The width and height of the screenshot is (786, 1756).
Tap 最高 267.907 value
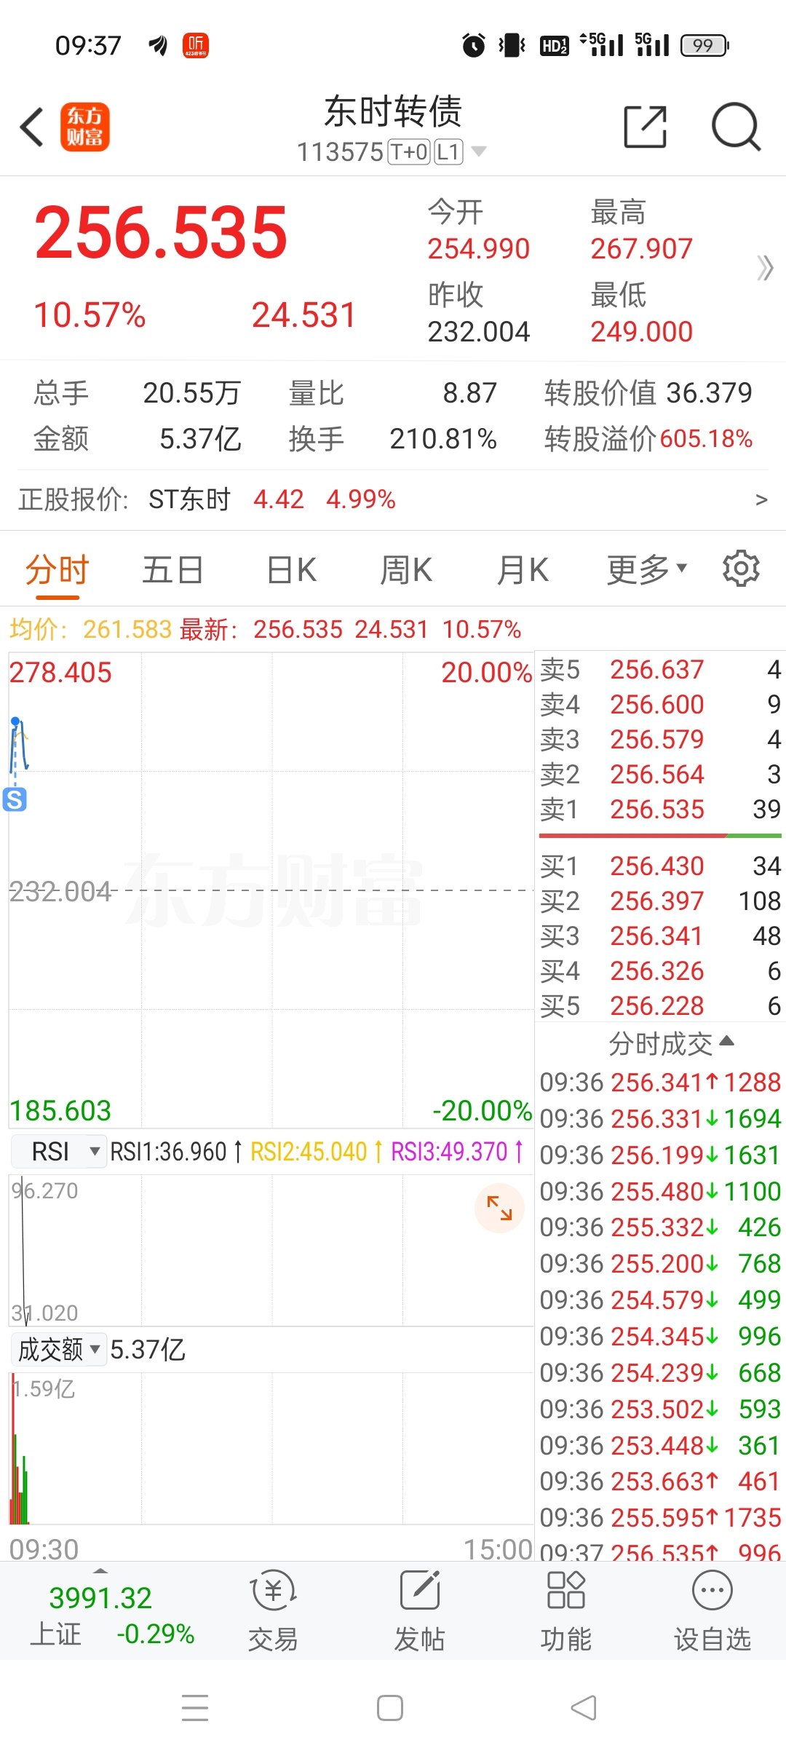(x=641, y=249)
